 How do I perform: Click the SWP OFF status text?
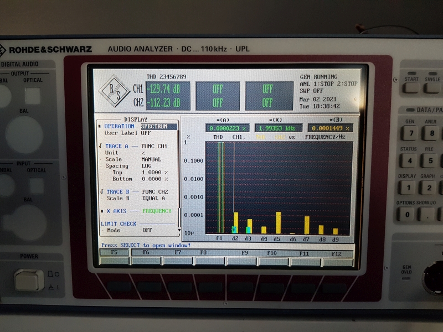tap(311, 91)
